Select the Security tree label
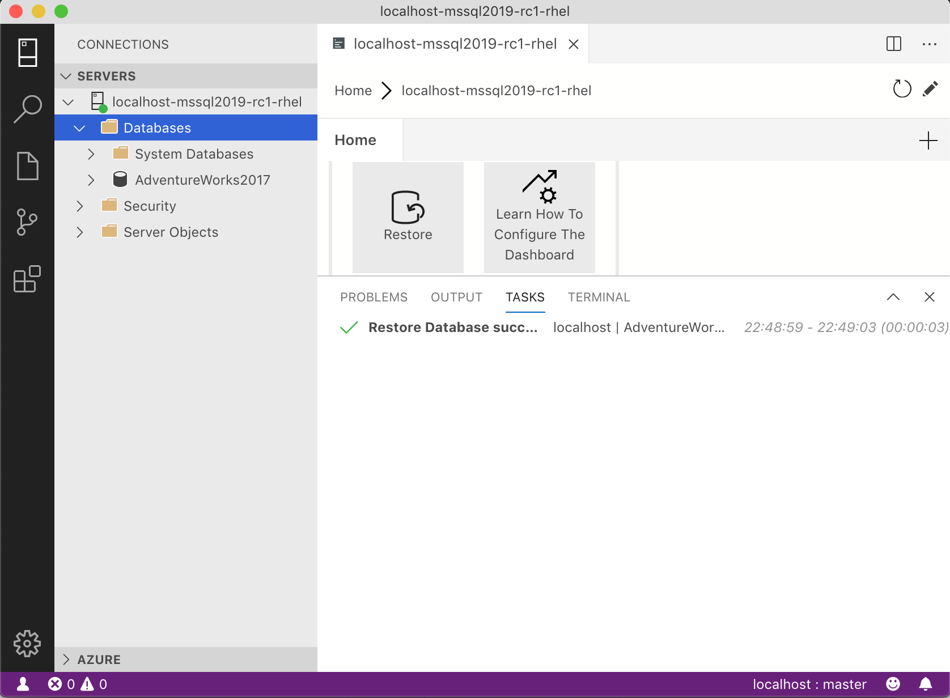Viewport: 950px width, 698px height. coord(150,206)
